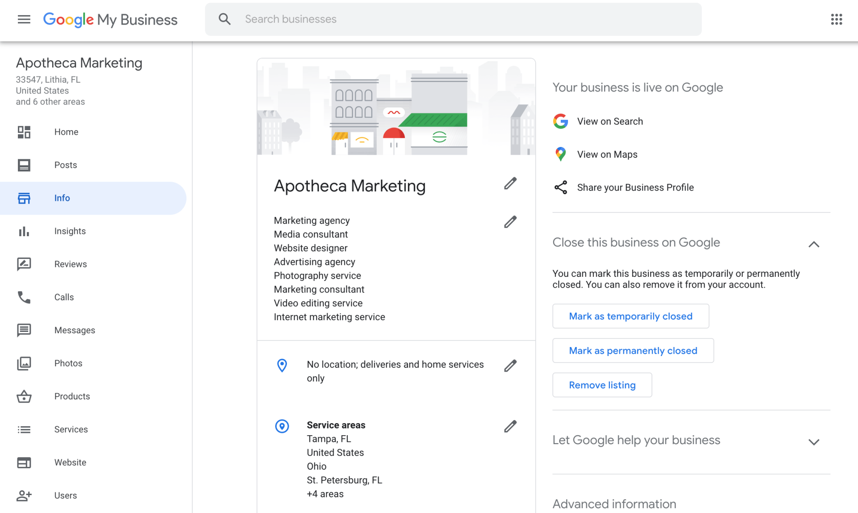Click the Info storefront icon

tap(24, 198)
